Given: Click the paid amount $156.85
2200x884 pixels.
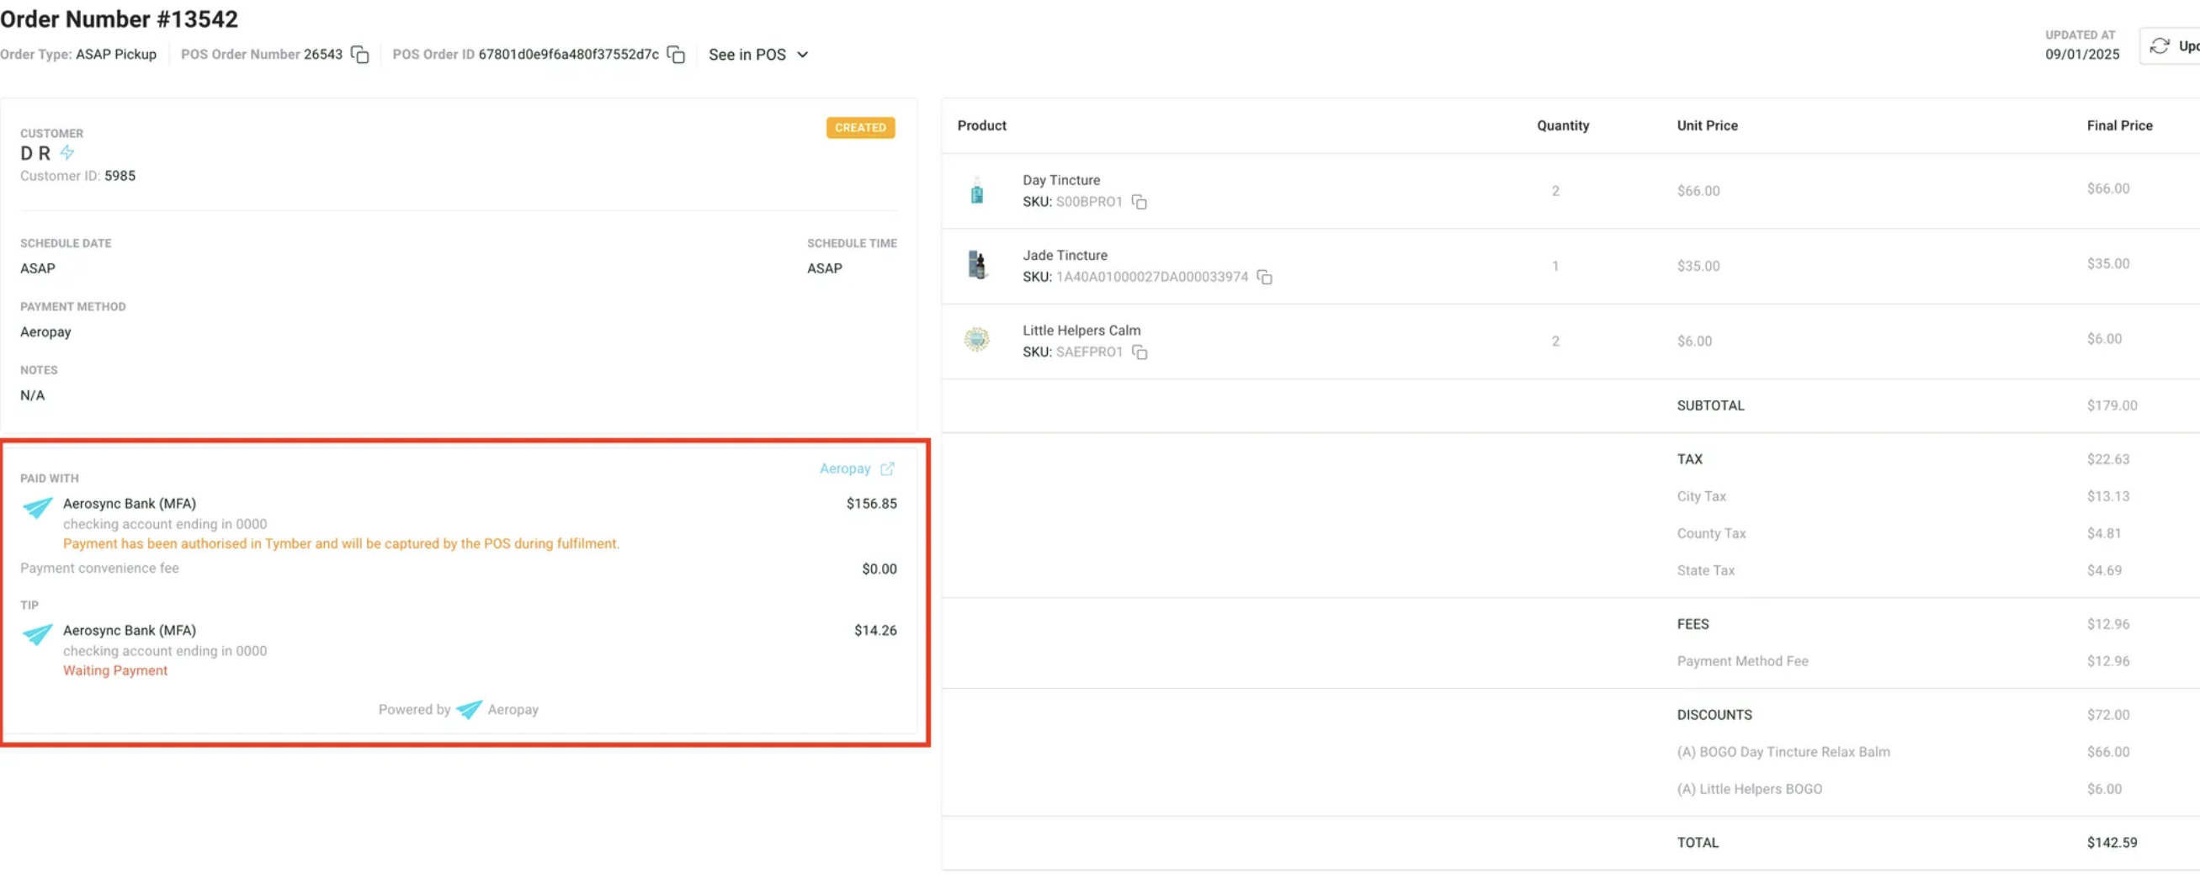Looking at the screenshot, I should click(x=871, y=504).
